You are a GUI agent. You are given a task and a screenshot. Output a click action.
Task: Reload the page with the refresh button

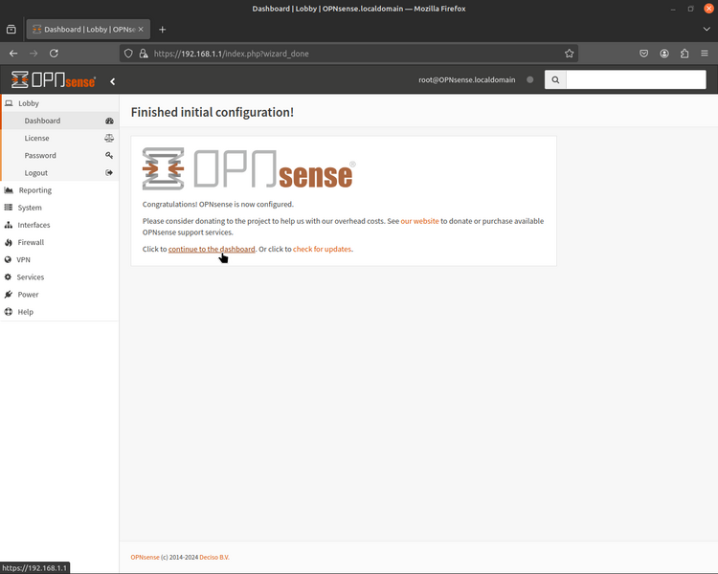pyautogui.click(x=54, y=54)
